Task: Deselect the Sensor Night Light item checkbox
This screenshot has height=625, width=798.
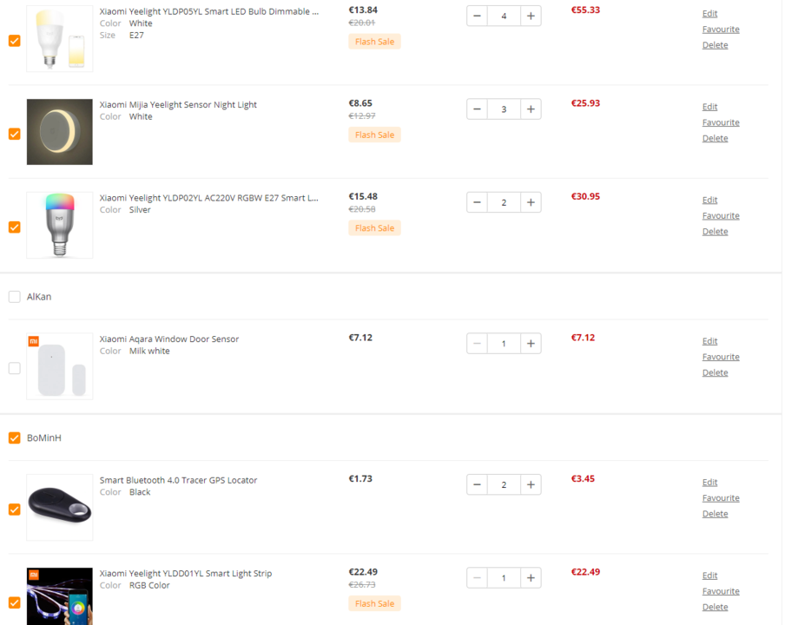Action: (14, 134)
